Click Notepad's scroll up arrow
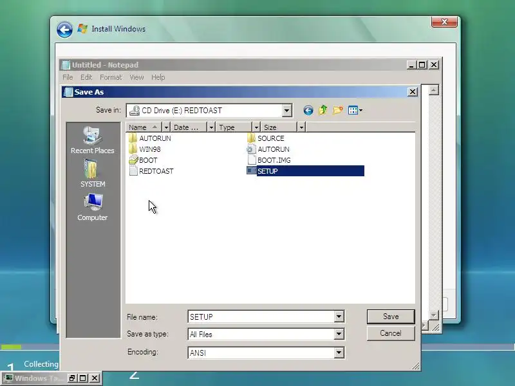The height and width of the screenshot is (386, 515). [434, 90]
